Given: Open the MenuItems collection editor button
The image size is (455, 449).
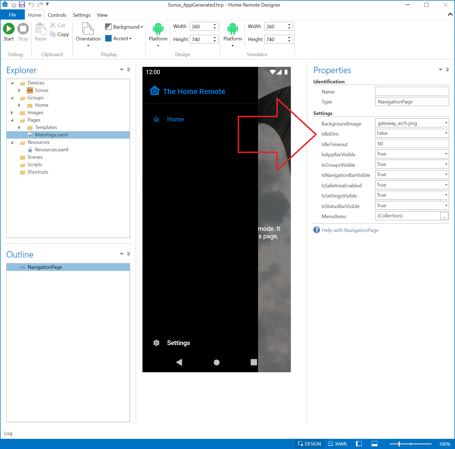Looking at the screenshot, I should point(444,216).
